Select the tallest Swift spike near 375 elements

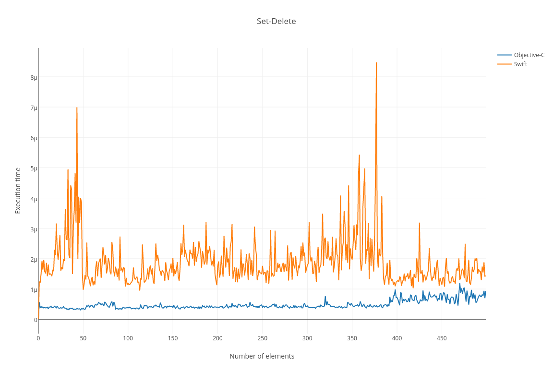click(376, 62)
